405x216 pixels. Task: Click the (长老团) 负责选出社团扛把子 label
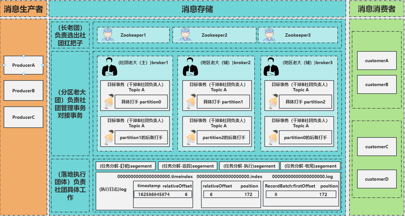click(x=70, y=35)
